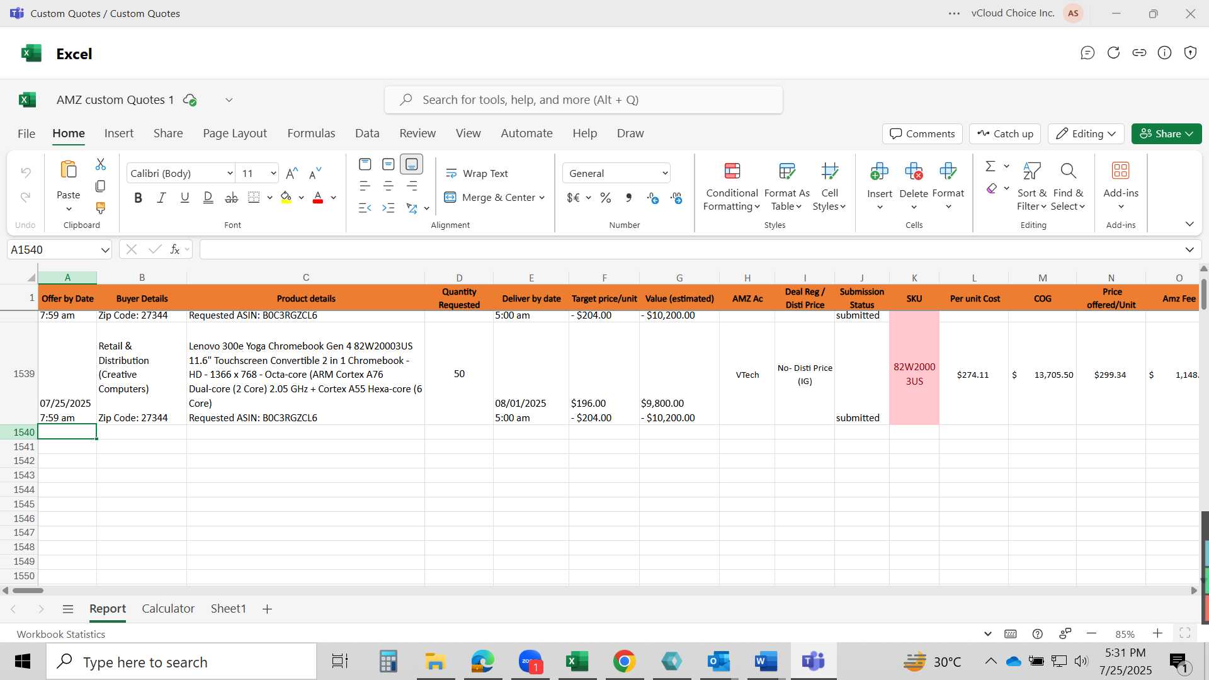Toggle bottom align button
1209x680 pixels.
click(x=412, y=164)
